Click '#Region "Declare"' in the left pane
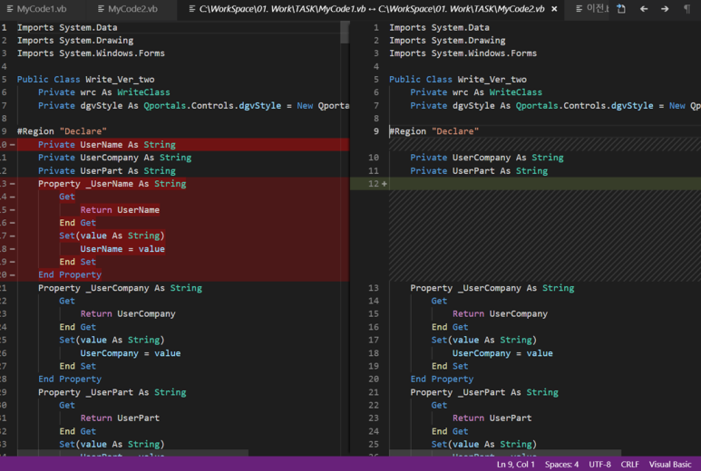Screen dimensions: 701x471 62,131
